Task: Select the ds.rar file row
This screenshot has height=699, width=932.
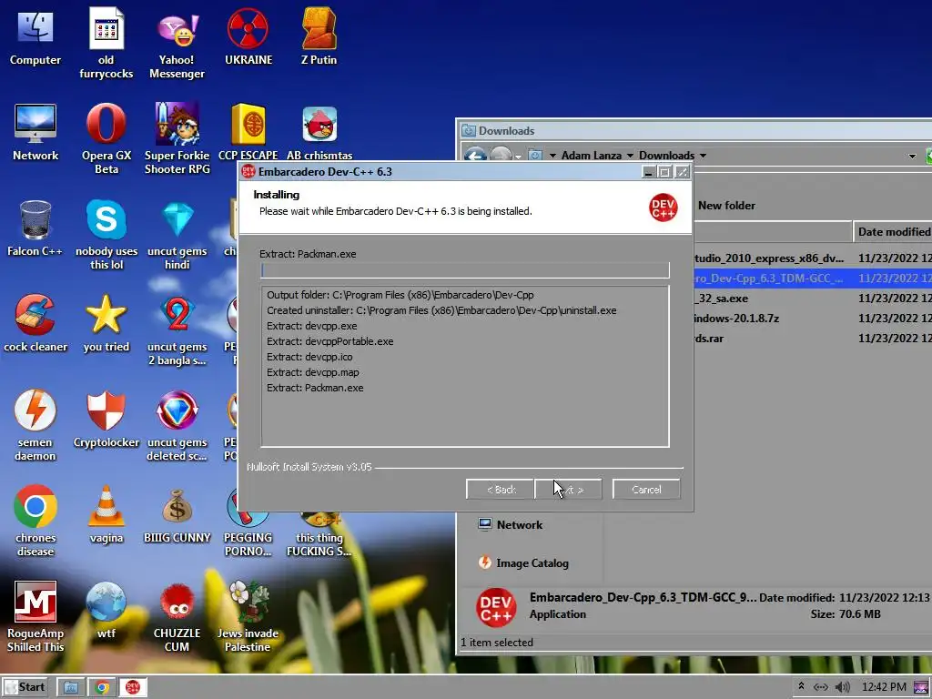Action: click(x=812, y=339)
